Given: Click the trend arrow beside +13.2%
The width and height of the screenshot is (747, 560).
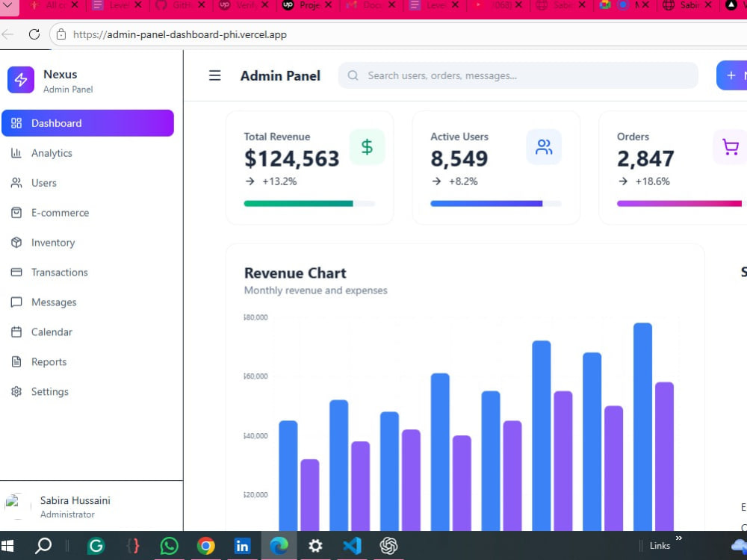Looking at the screenshot, I should 250,181.
